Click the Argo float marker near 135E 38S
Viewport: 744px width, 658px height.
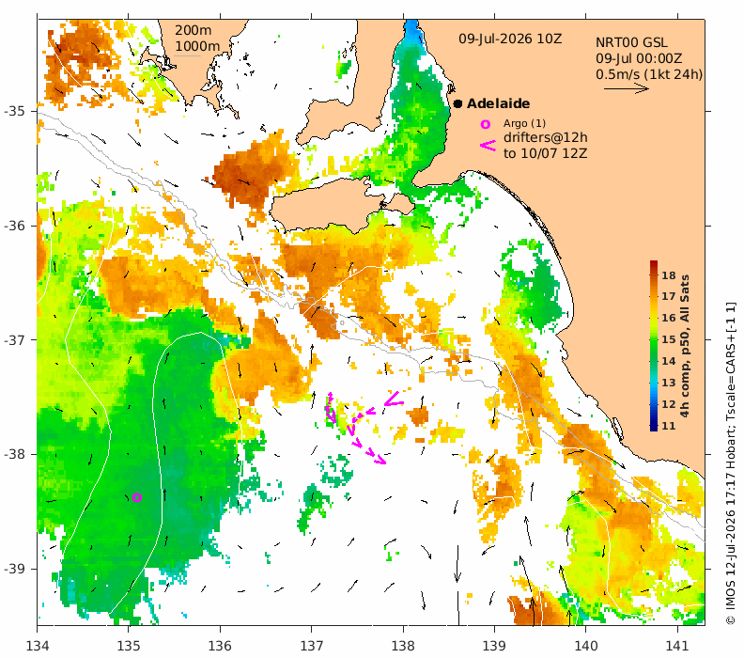click(136, 497)
